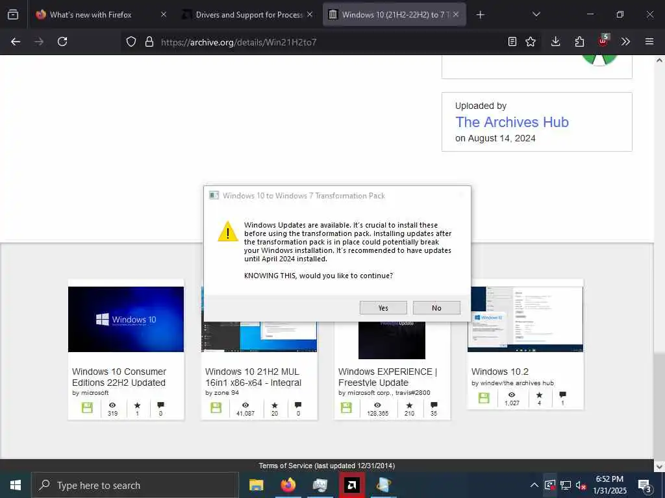Bookmark this page with the star icon
This screenshot has height=498, width=665.
531,41
